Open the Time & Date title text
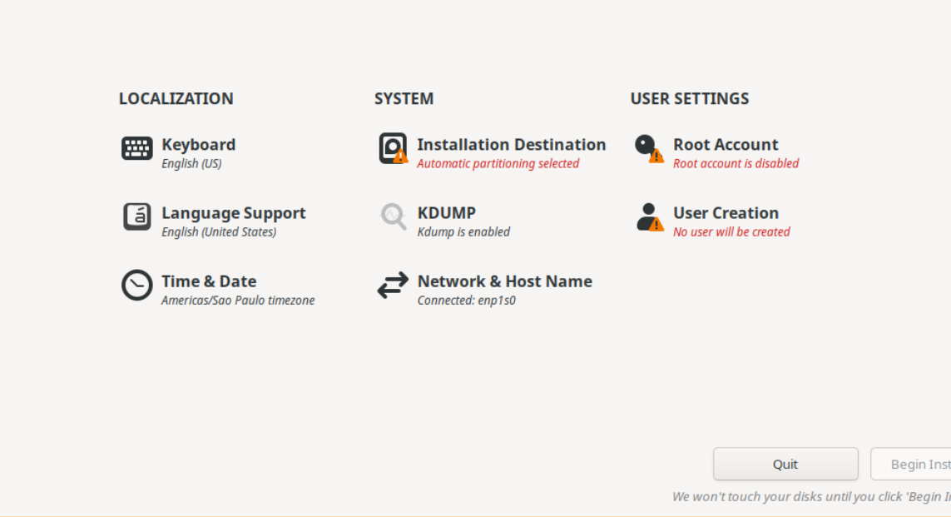951x517 pixels. [x=209, y=281]
